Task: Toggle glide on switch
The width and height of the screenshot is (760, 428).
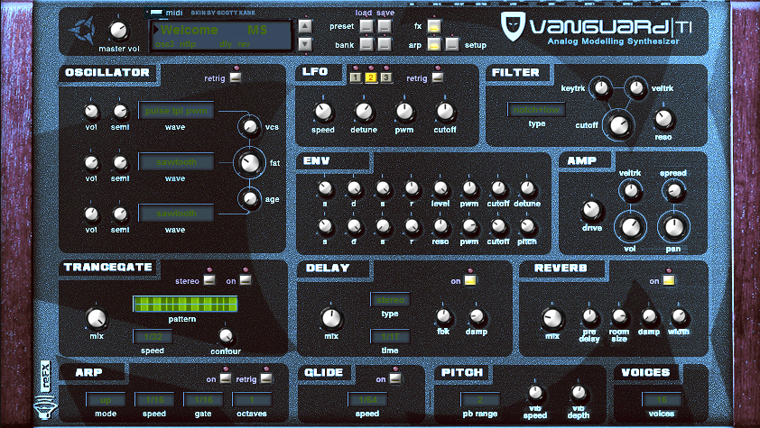Action: pos(395,378)
